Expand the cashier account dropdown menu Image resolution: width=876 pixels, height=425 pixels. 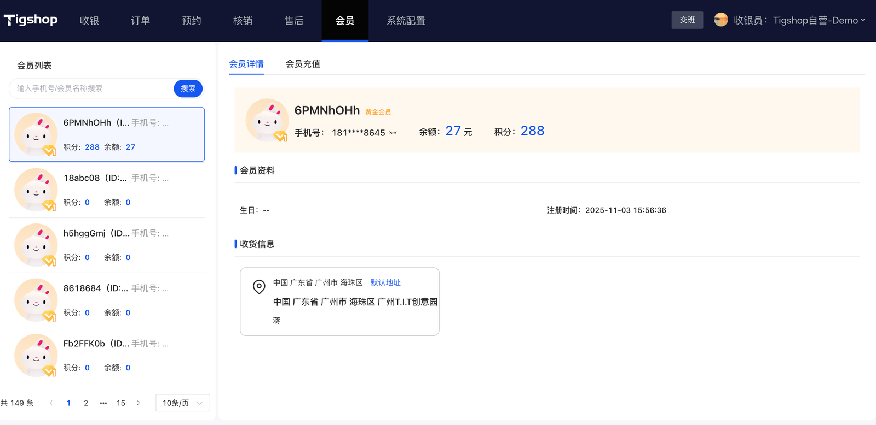pyautogui.click(x=863, y=20)
